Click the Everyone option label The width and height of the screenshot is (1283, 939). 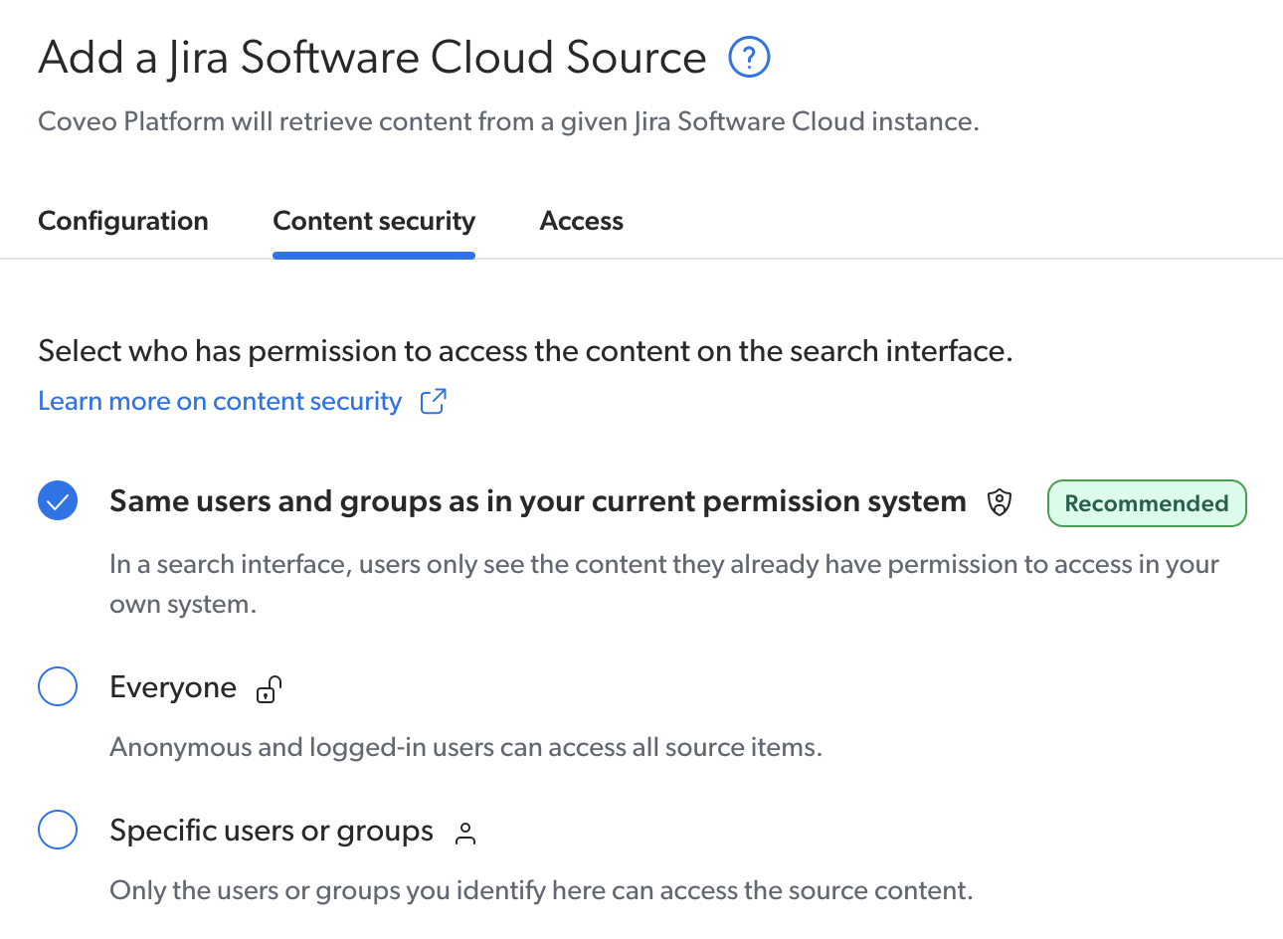(173, 687)
